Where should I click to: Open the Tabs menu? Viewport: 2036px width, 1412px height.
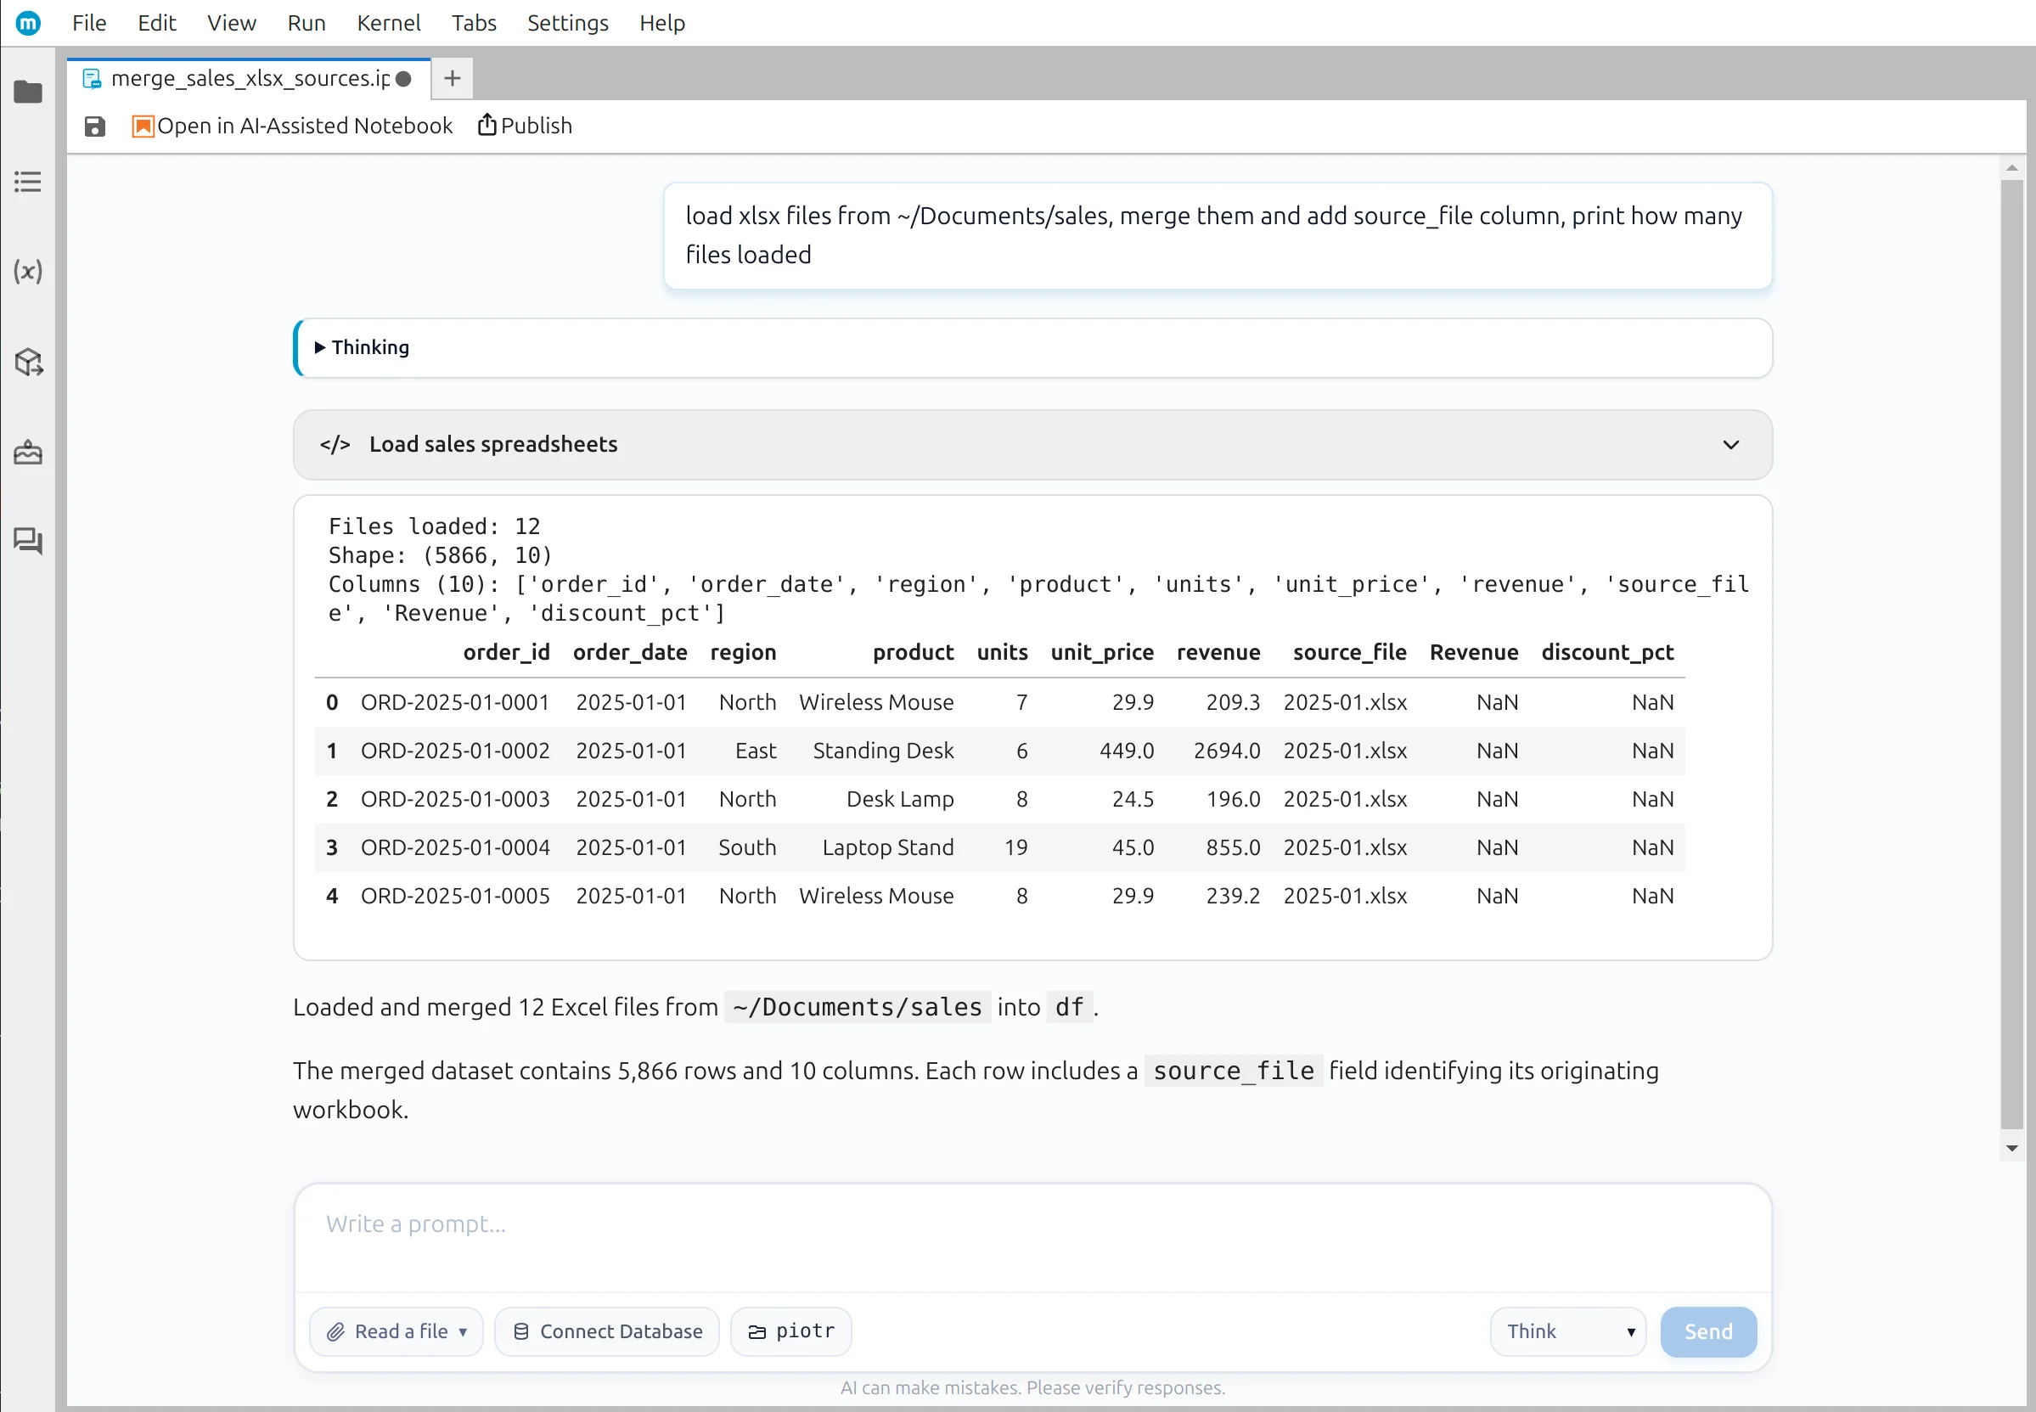point(474,23)
